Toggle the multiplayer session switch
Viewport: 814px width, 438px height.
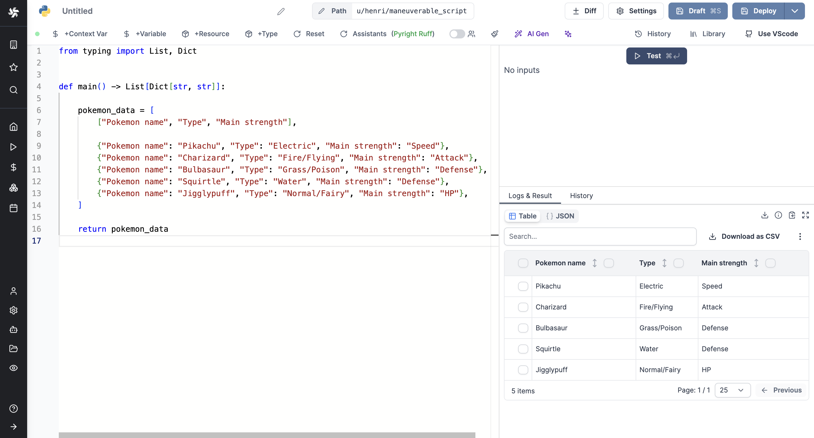tap(457, 34)
